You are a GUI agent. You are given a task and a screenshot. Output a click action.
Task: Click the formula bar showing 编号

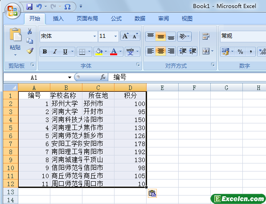[187, 78]
